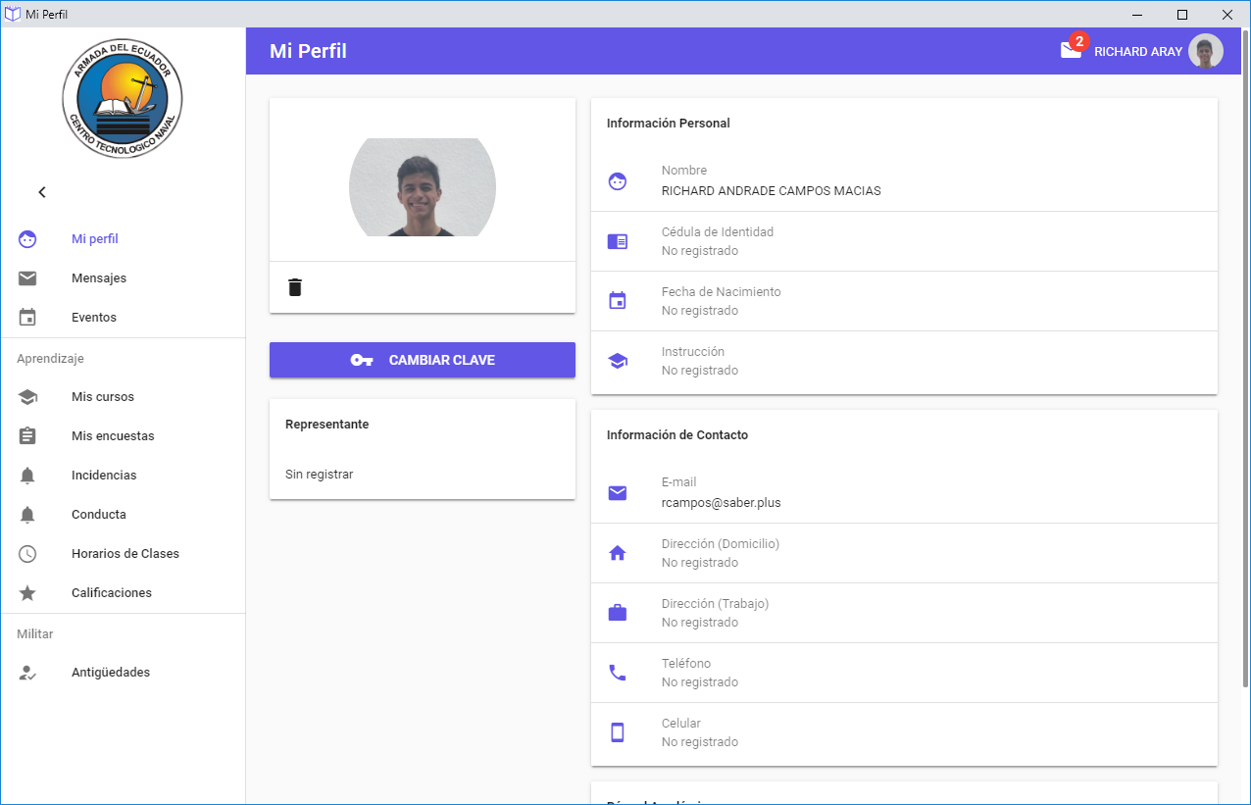Click the Fecha de Nacimiento label

[722, 292]
